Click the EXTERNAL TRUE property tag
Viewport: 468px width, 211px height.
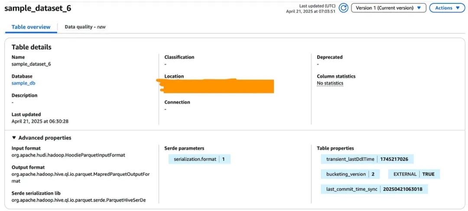[x=413, y=174]
